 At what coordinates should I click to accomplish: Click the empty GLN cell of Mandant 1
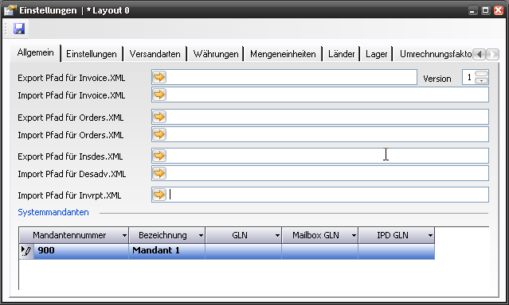coord(244,251)
